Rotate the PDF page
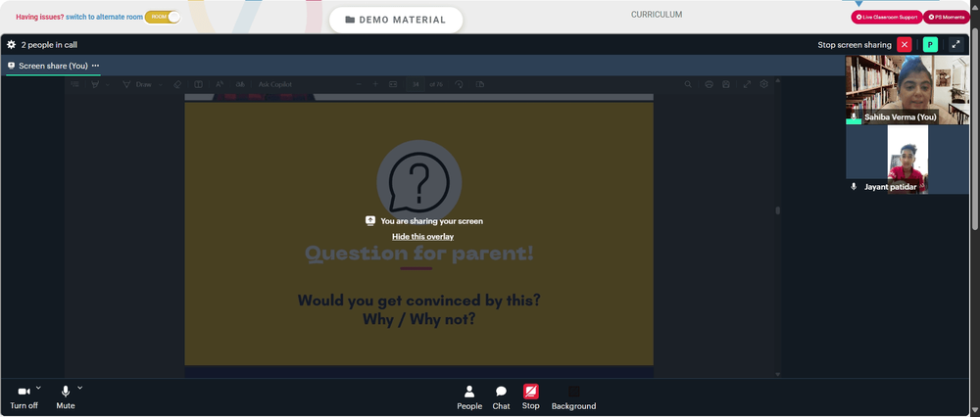Screen dimensions: 980x417 click(x=460, y=84)
